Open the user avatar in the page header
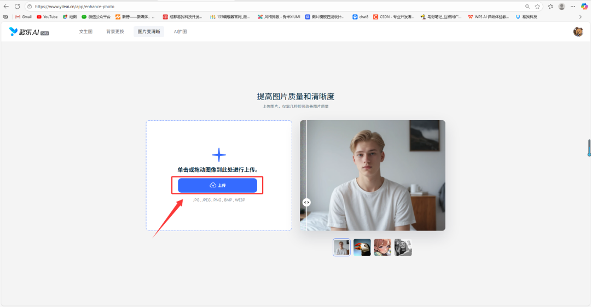This screenshot has height=307, width=591. [578, 32]
